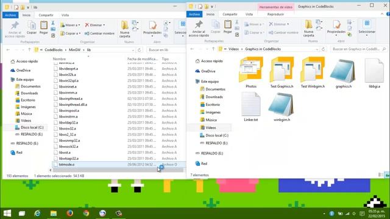The height and width of the screenshot is (219, 390).
Task: Go up one level in lib window
Action: 29,50
